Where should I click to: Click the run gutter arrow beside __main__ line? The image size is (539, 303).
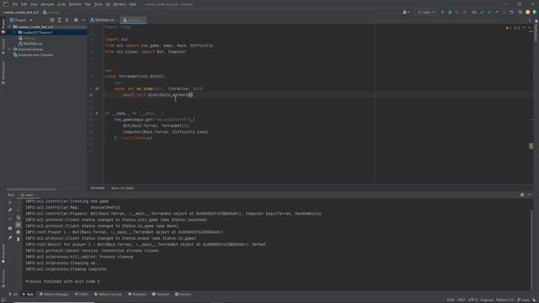click(97, 113)
